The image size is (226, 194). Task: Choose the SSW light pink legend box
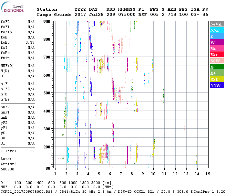click(x=217, y=61)
